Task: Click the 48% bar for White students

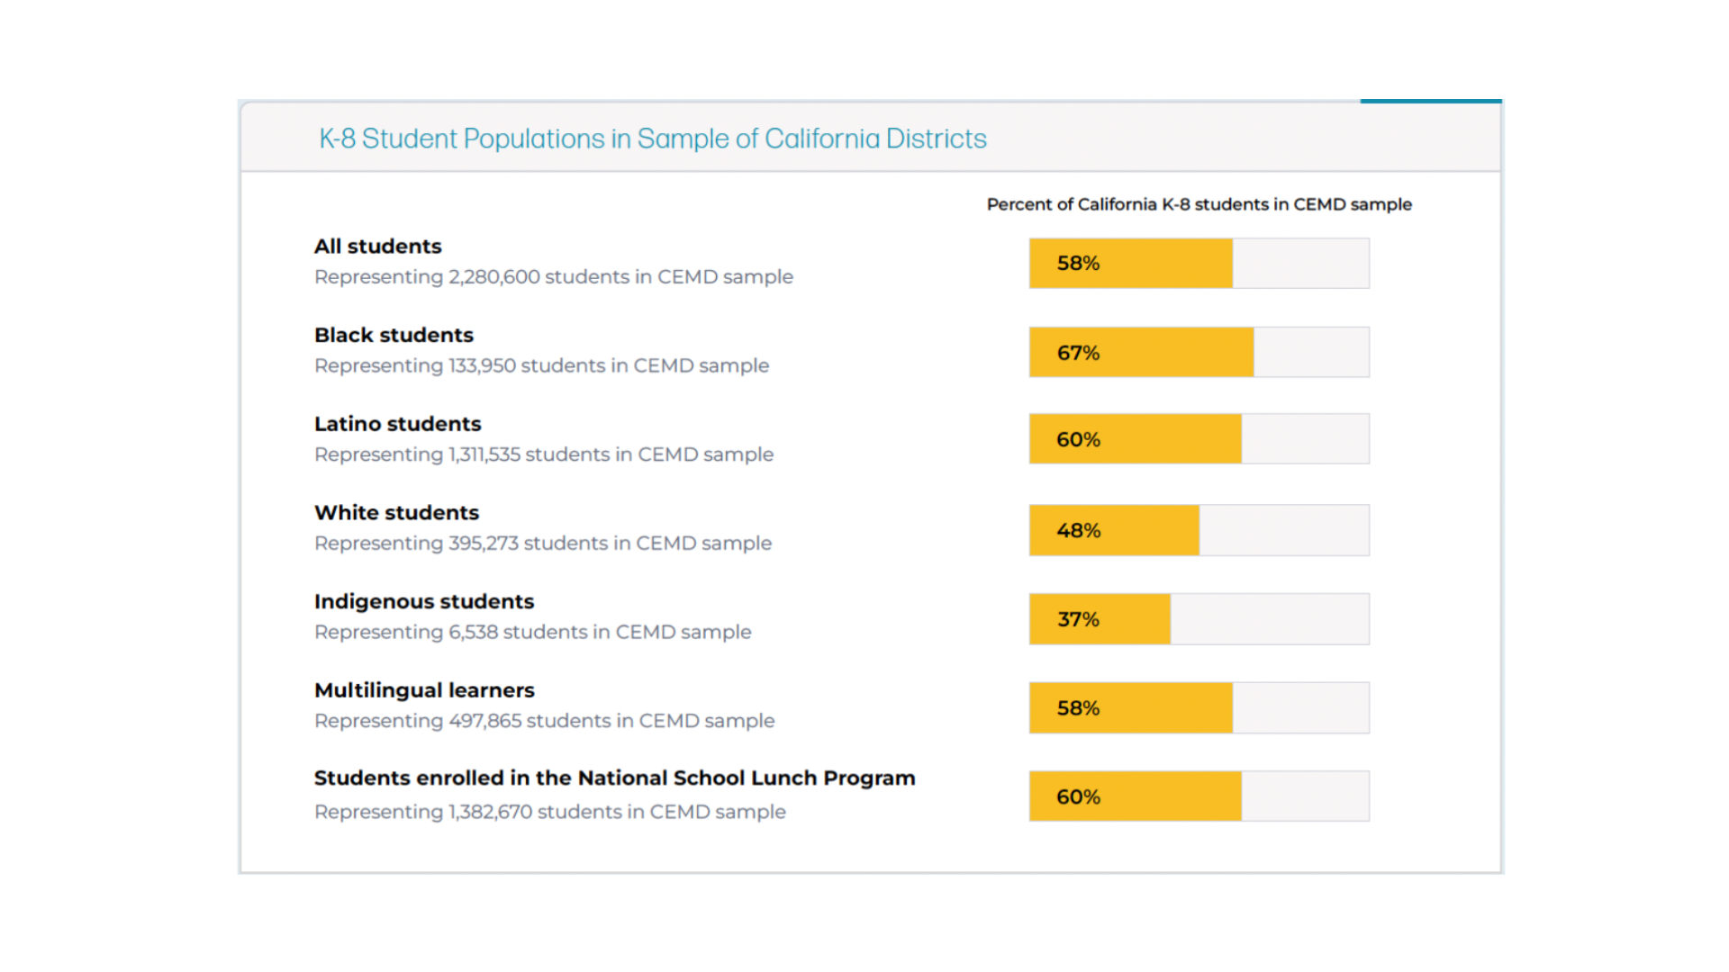Action: [1199, 530]
